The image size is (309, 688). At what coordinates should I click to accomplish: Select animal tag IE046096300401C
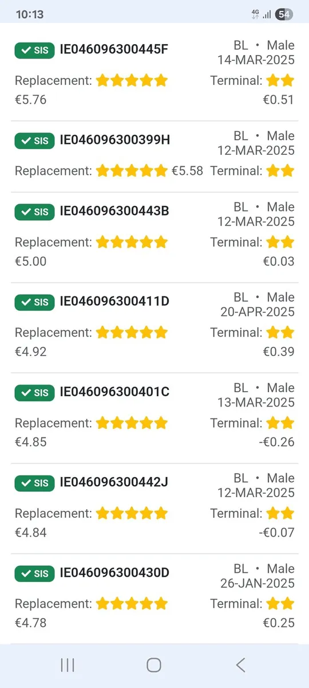(114, 392)
